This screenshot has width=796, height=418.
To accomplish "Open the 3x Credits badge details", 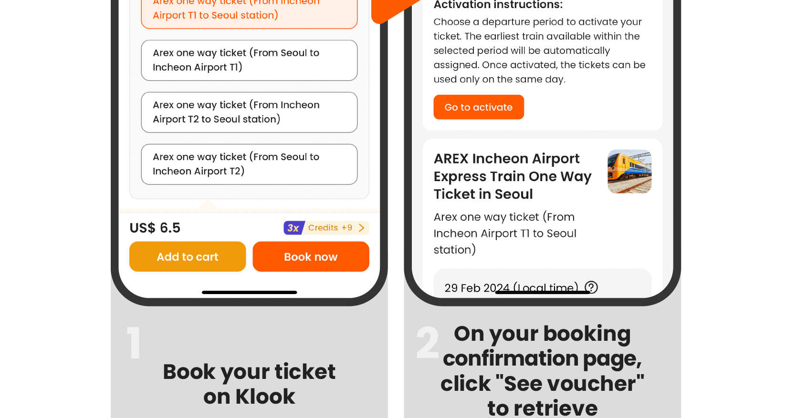I will click(x=326, y=228).
